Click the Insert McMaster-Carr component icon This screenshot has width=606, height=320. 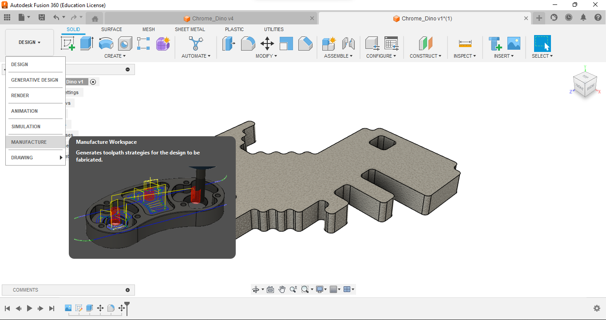pyautogui.click(x=495, y=43)
